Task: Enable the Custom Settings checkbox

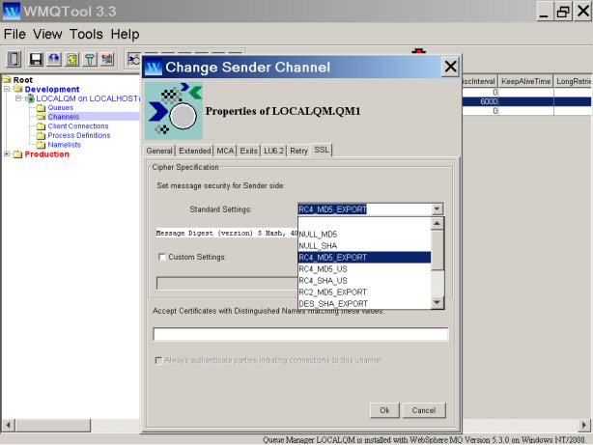Action: tap(162, 257)
